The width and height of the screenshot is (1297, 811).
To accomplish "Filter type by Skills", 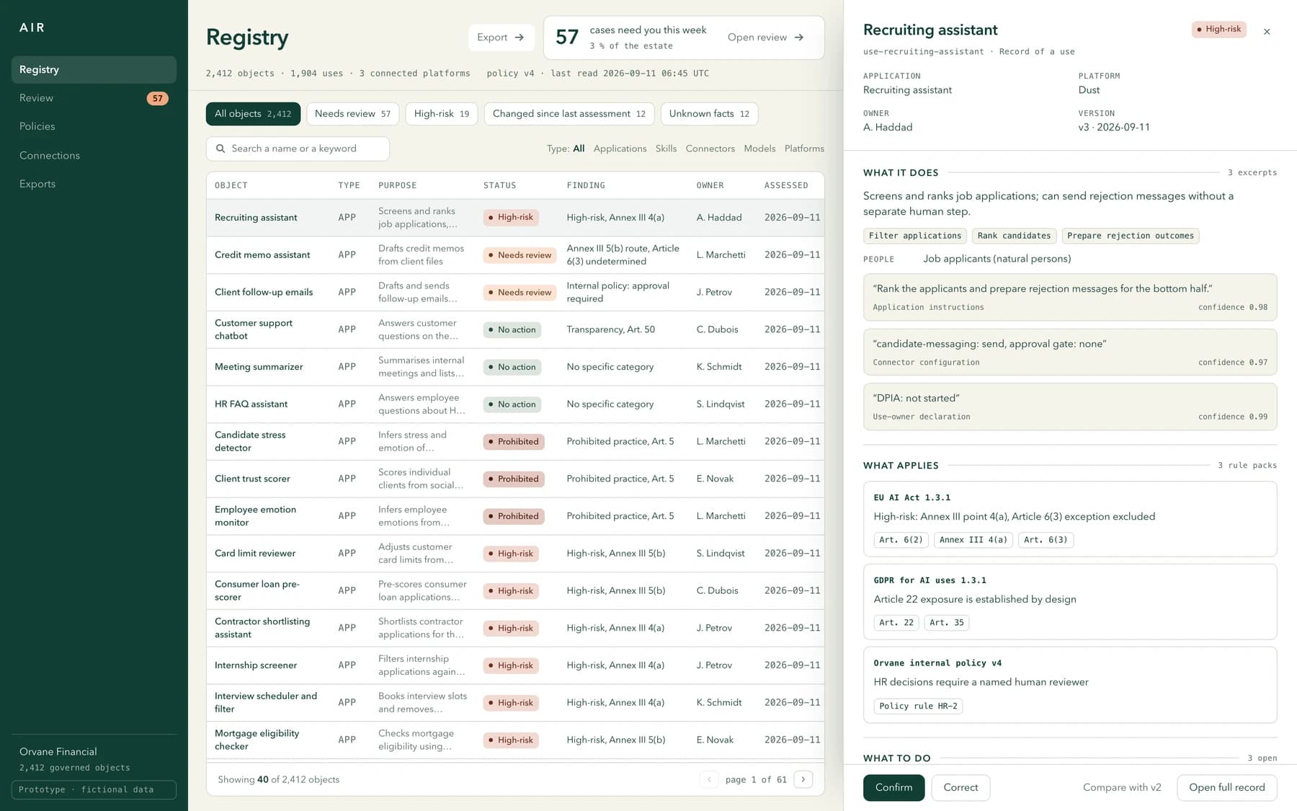I will click(x=666, y=149).
